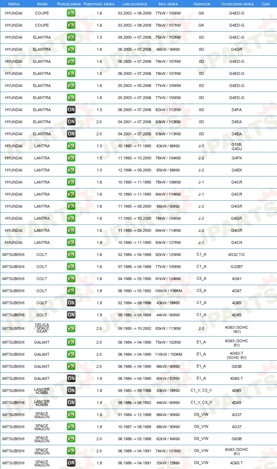Image resolution: width=277 pixels, height=469 pixels.
Task: Click the production years '12.1996 -> 09.2000'
Action: [x=135, y=170]
